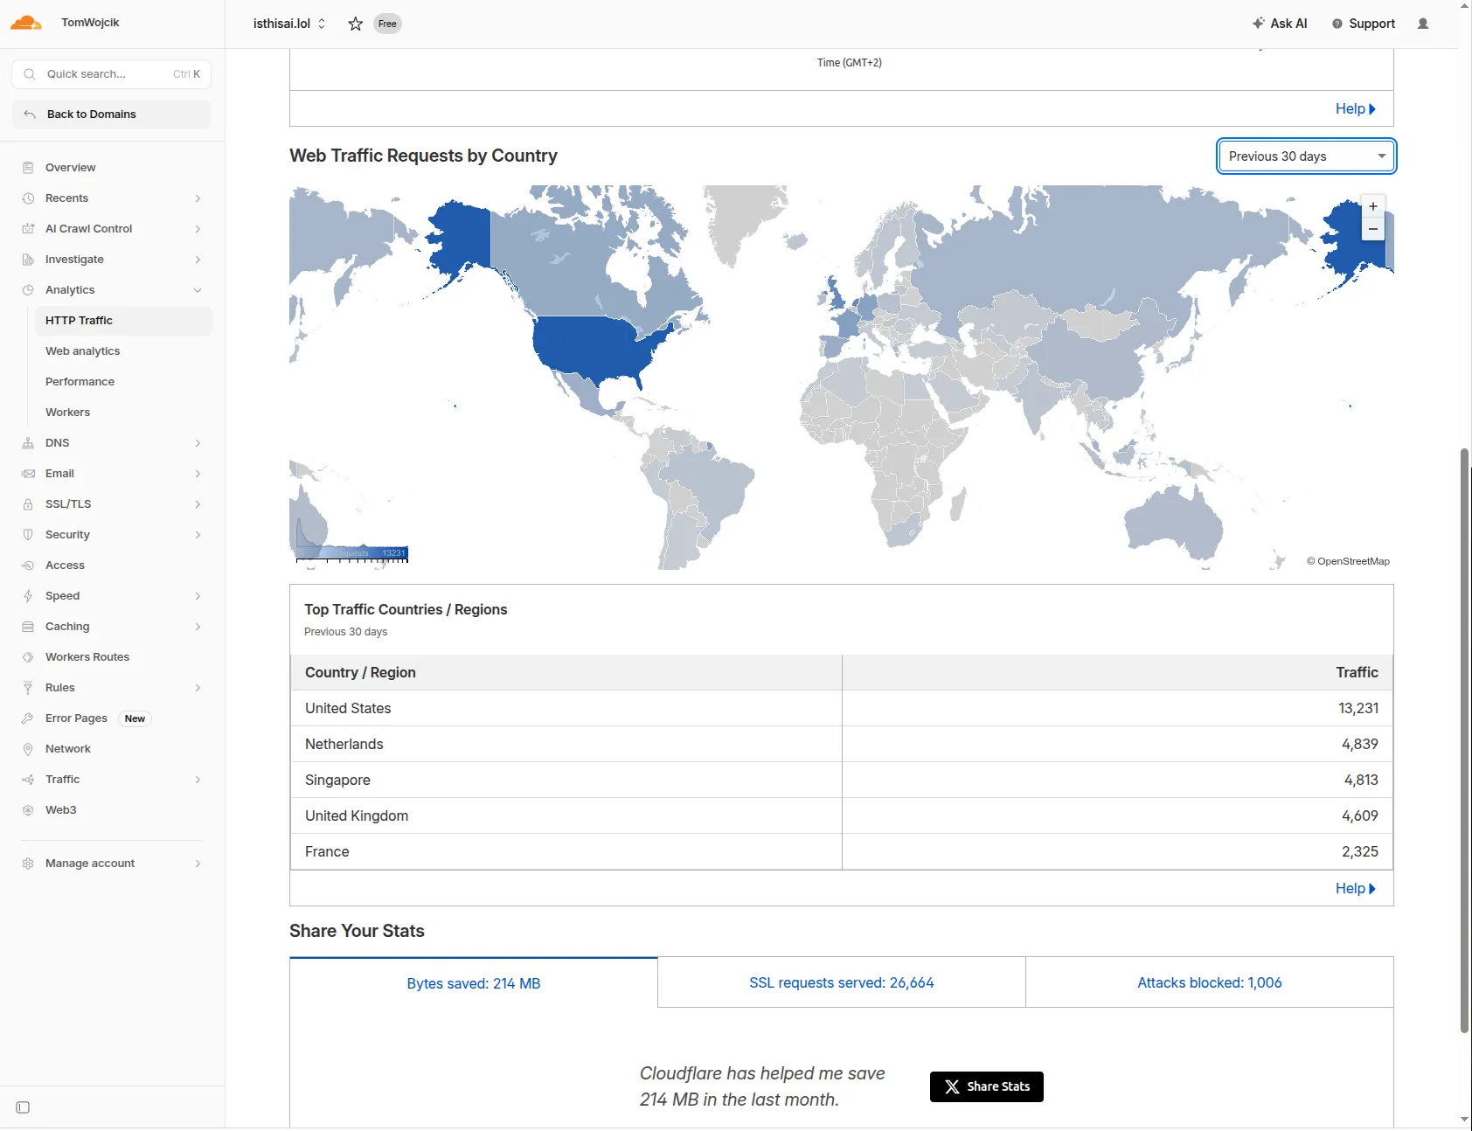1472x1131 pixels.
Task: Click the Analytics icon
Action: 28,290
